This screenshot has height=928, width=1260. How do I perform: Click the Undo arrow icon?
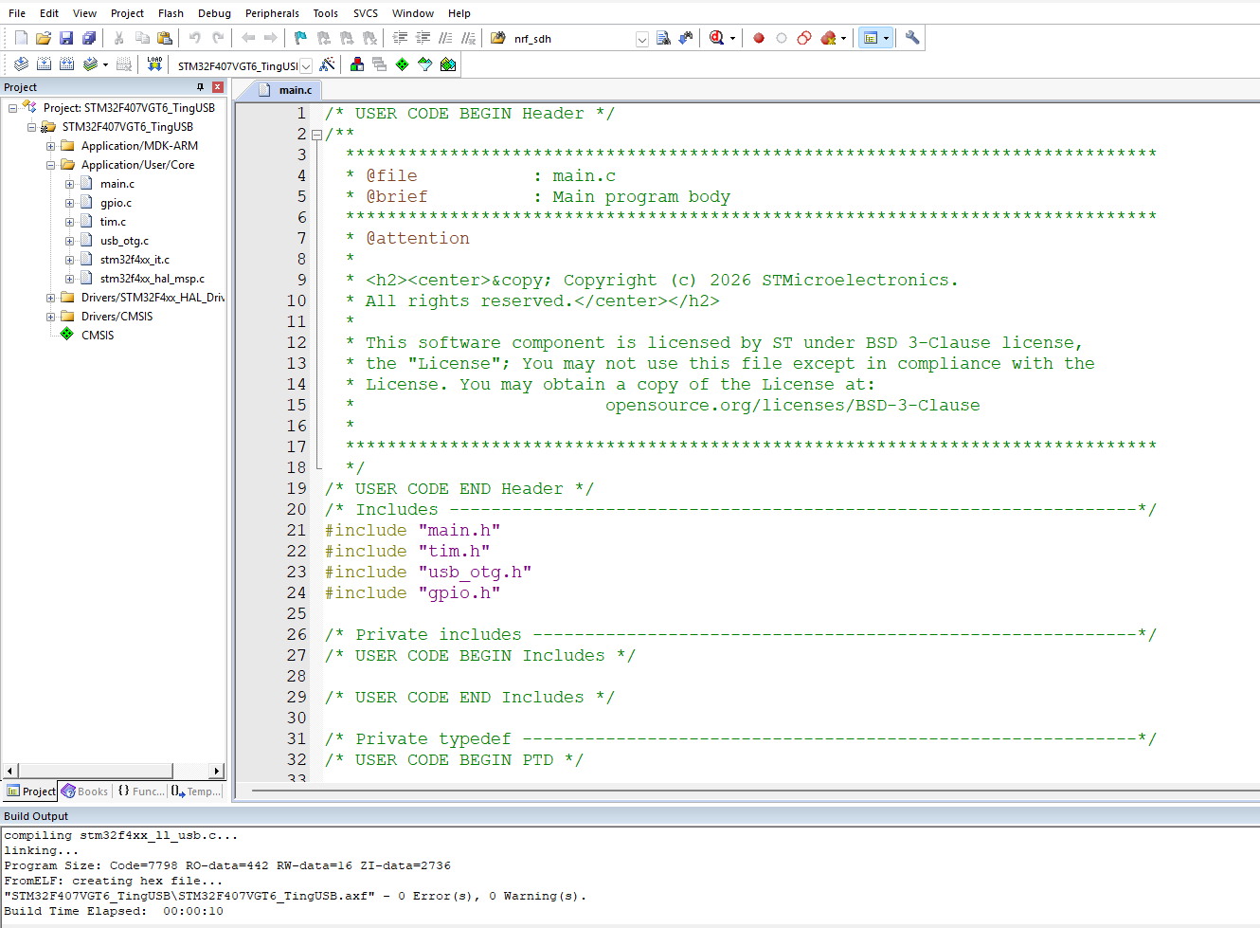click(x=195, y=38)
